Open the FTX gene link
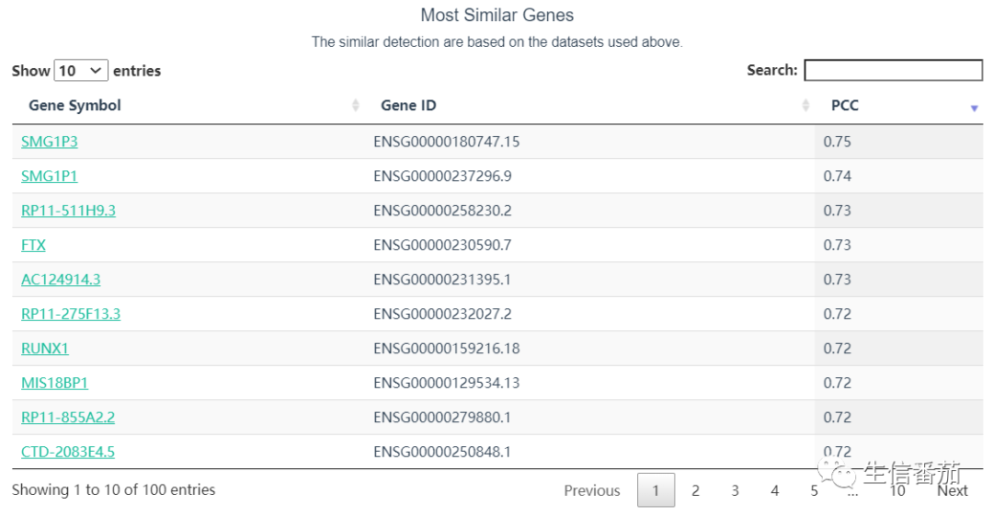The image size is (993, 517). (33, 245)
